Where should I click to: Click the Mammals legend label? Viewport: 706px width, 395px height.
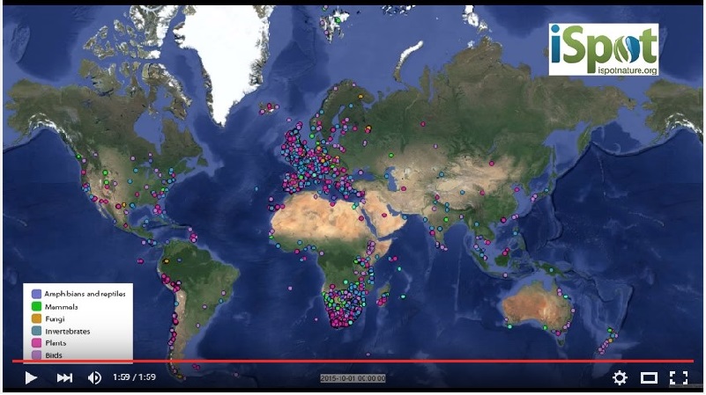(61, 307)
